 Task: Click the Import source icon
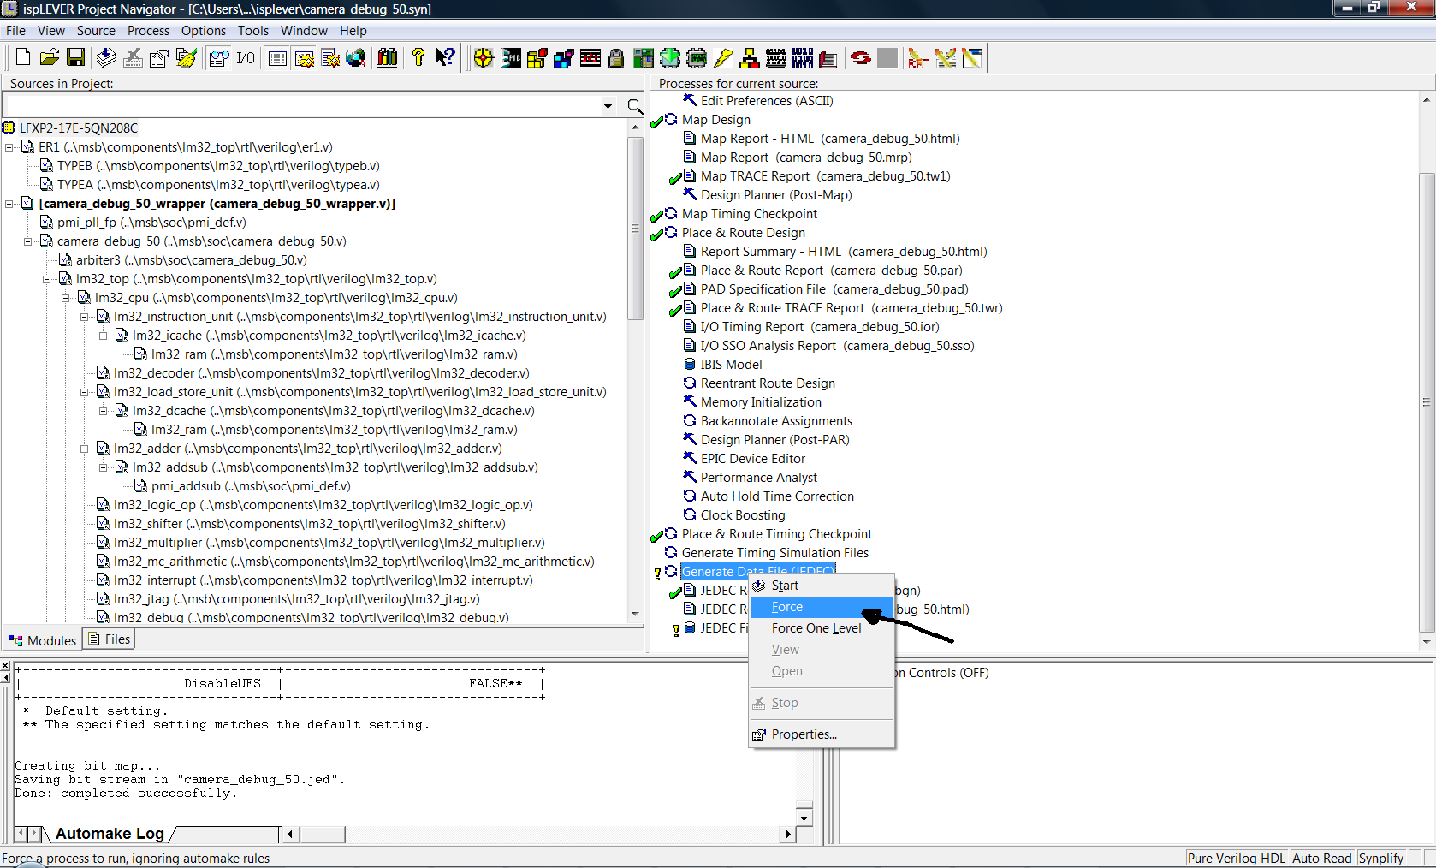coord(106,57)
